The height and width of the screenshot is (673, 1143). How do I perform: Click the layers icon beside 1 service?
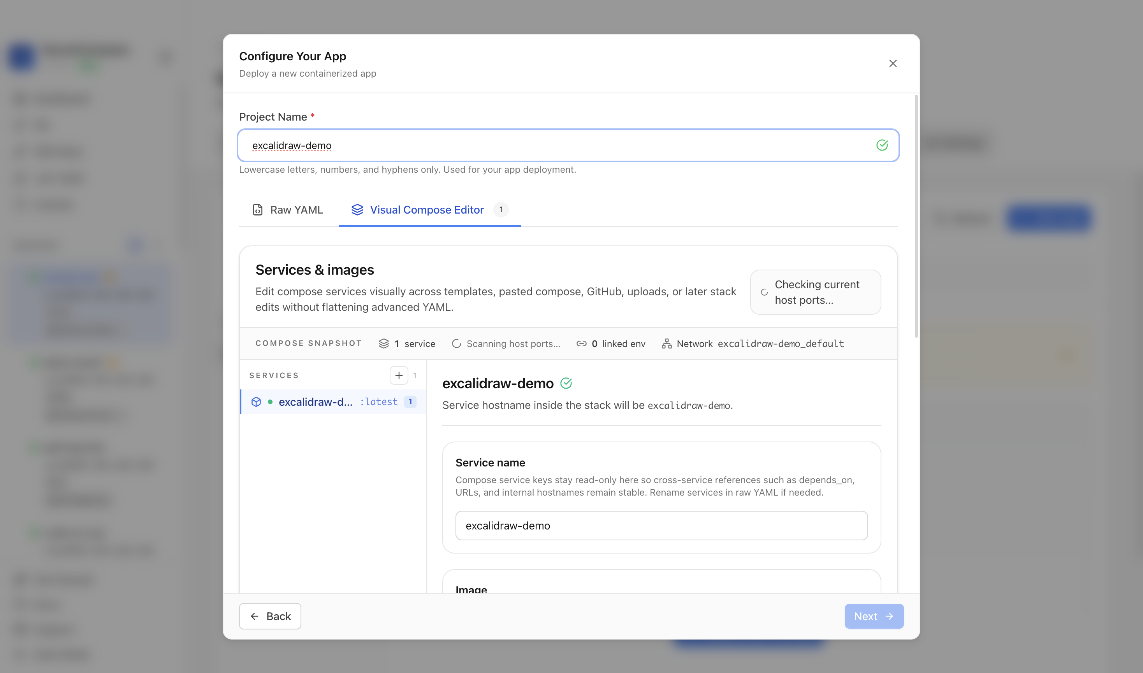point(383,343)
